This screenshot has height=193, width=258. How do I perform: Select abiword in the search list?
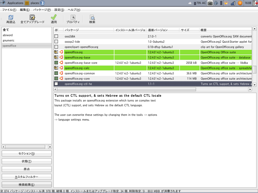(27, 35)
